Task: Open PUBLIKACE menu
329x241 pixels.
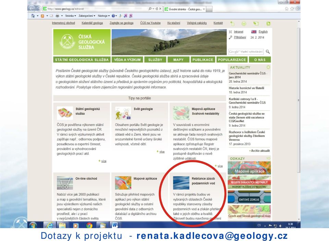Action: [203, 60]
